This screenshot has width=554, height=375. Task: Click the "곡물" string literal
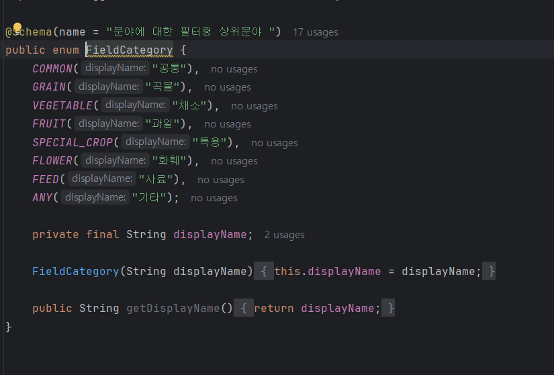163,87
